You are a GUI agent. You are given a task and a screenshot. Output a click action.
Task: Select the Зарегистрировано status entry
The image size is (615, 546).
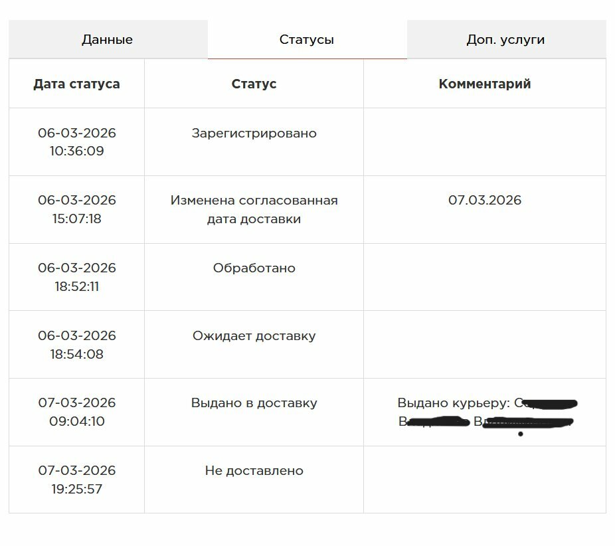coord(254,134)
